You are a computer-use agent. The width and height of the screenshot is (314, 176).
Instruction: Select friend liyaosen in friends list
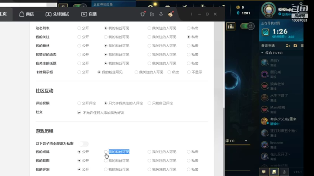[x=281, y=145]
